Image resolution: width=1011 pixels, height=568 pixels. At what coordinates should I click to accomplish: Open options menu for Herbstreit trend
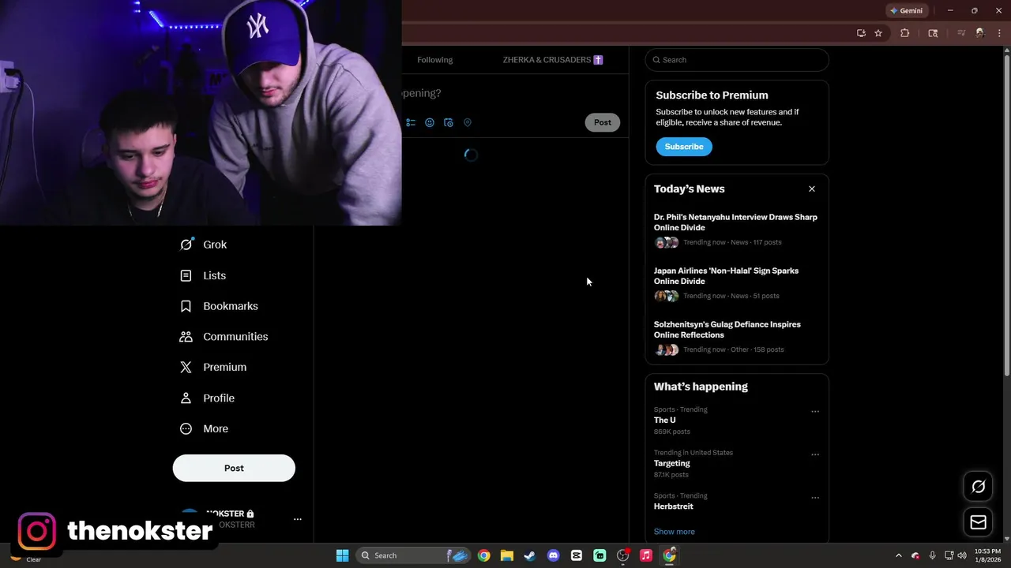coord(815,498)
